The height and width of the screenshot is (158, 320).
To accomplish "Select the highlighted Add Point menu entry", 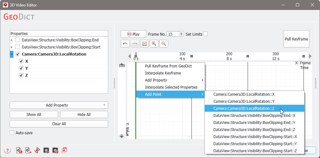I will [x=170, y=94].
